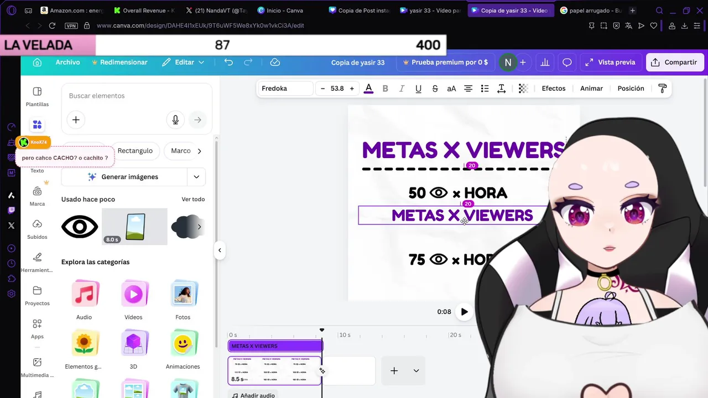This screenshot has width=708, height=398.
Task: Open the comments speech bubble
Action: 567,62
